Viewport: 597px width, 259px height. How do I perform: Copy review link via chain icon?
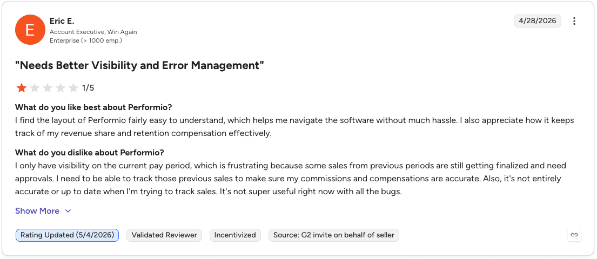pos(574,235)
